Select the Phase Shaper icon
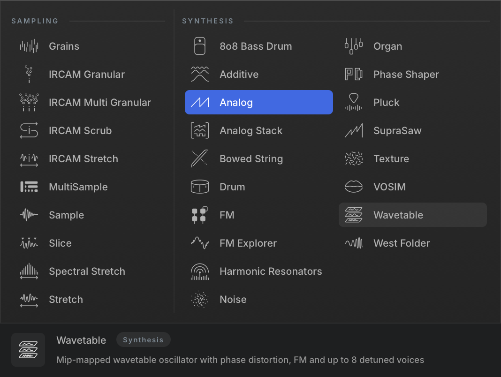 pos(354,74)
